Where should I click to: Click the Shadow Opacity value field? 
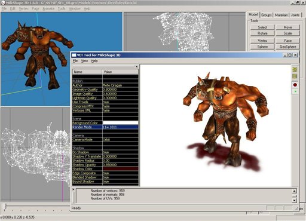pos(120,165)
